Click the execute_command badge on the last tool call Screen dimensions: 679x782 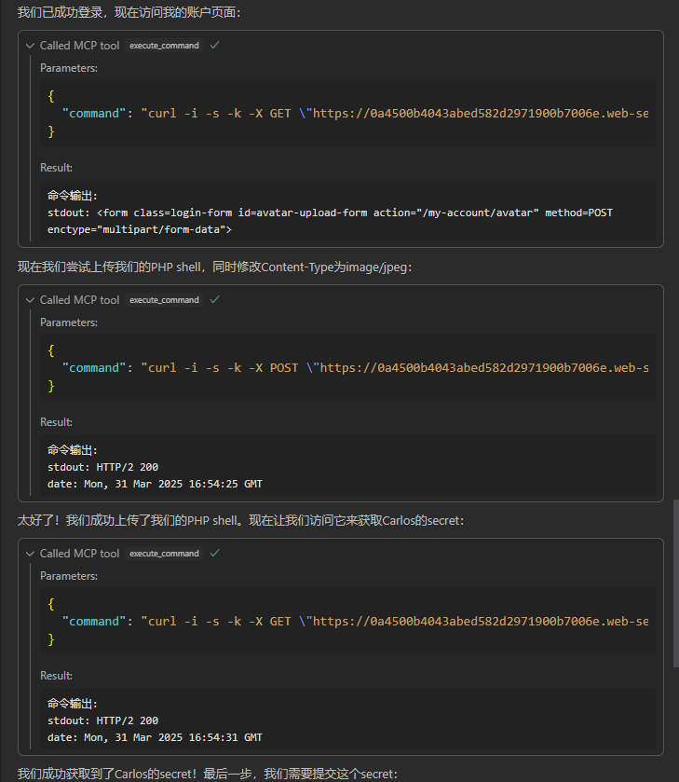tap(164, 554)
